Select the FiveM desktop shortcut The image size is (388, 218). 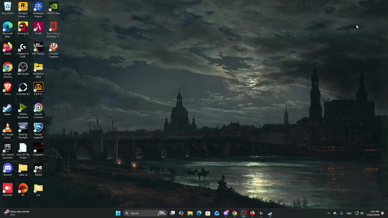(x=38, y=28)
